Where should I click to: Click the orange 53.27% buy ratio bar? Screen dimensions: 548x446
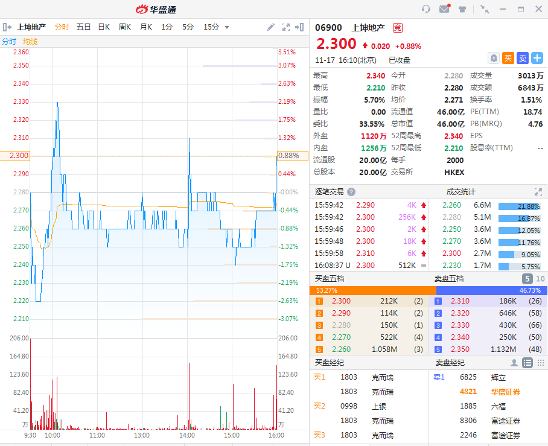(373, 290)
